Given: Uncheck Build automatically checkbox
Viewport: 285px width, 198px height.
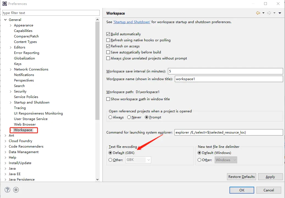Looking at the screenshot, I should tap(108, 34).
